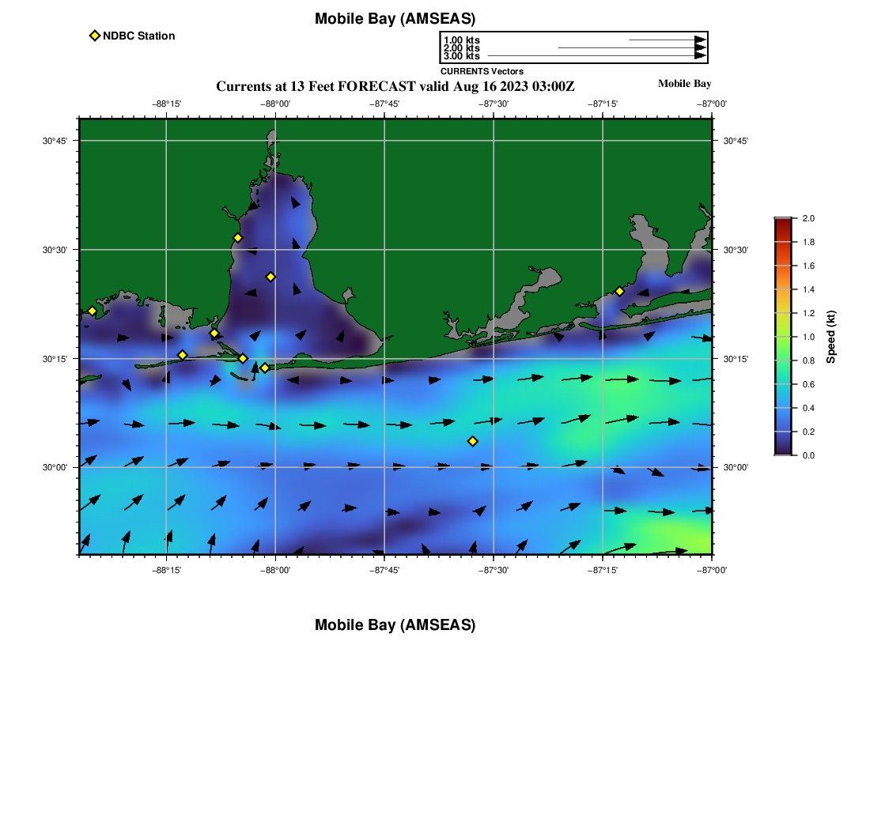Screen dimensions: 870x830
Task: Click the top "Mobile Bay (AMSEAS)" title
Action: 395,19
